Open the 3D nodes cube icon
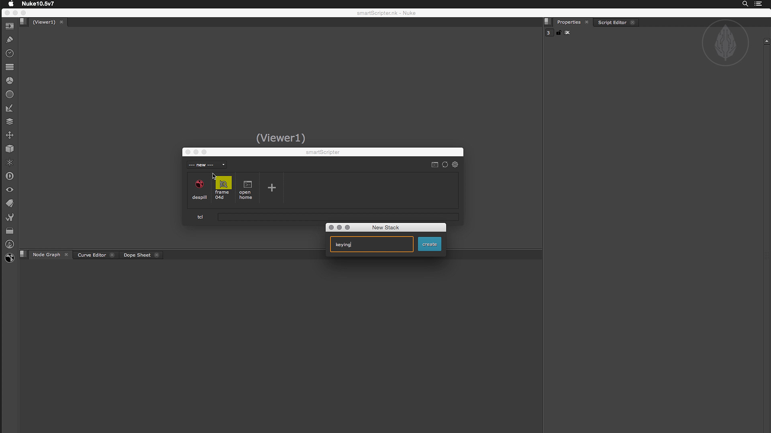This screenshot has height=433, width=771. coord(10,149)
